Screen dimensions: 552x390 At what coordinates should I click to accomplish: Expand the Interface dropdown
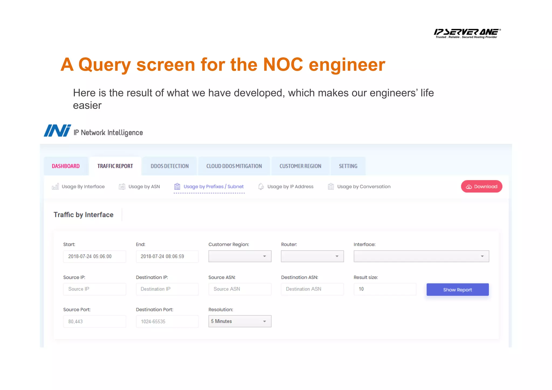pyautogui.click(x=421, y=256)
